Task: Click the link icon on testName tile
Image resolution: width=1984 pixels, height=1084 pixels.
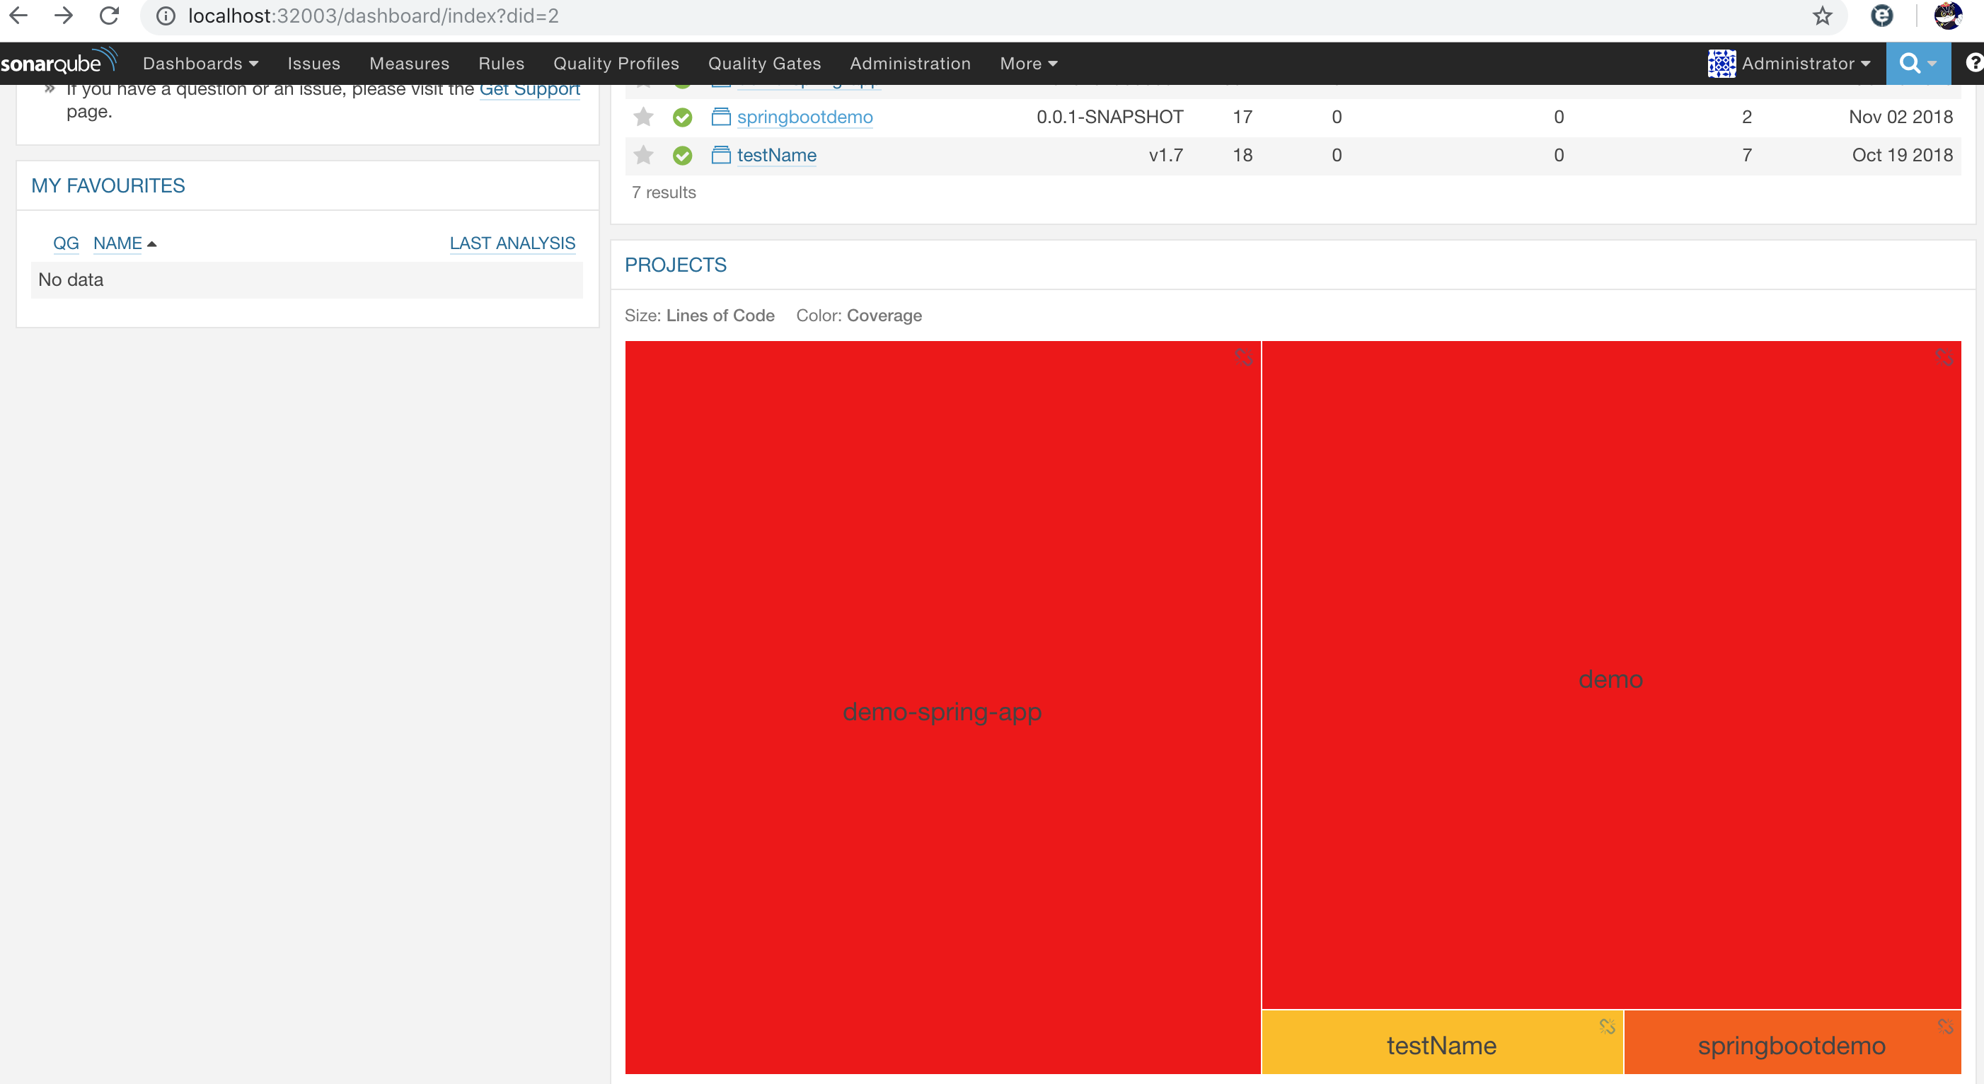Action: [1607, 1026]
